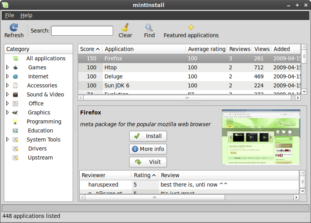Select the haruspexed review row
This screenshot has height=223, width=311.
coord(189,185)
